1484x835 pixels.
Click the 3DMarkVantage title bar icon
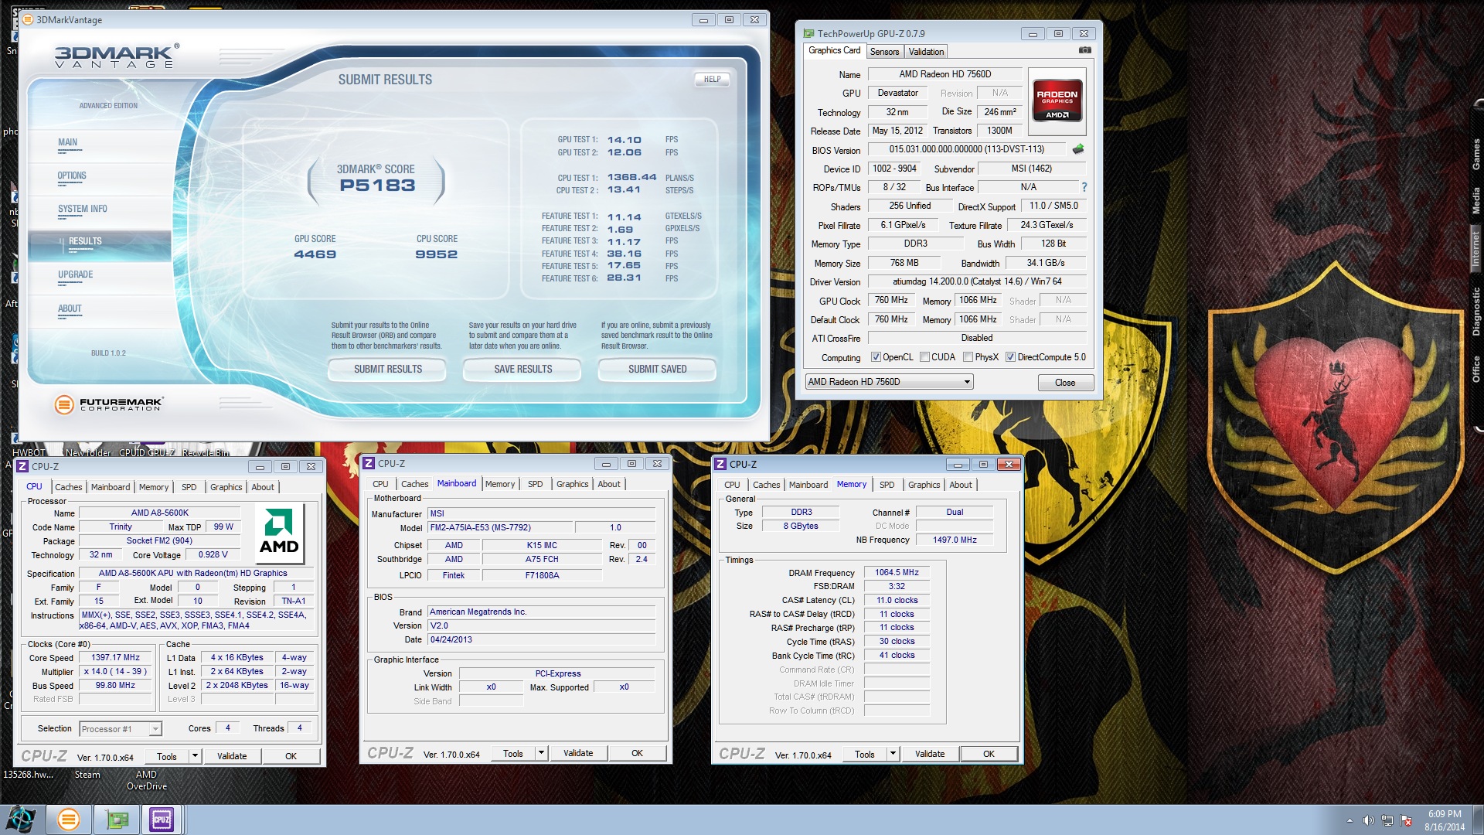coord(29,19)
